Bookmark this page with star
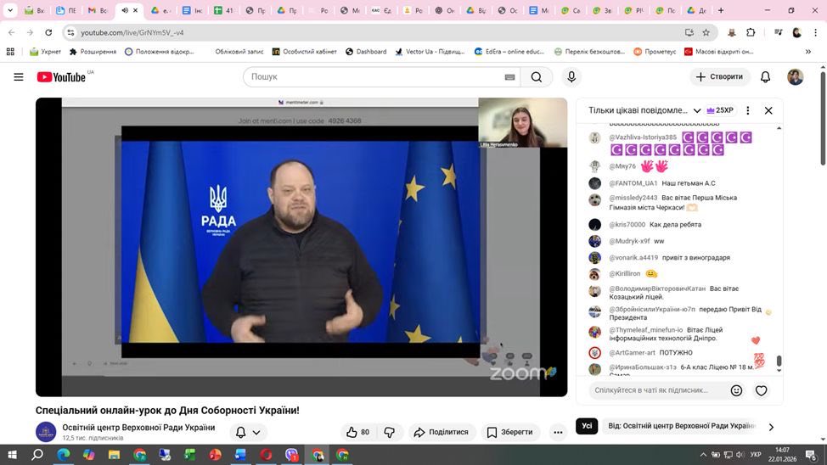Image resolution: width=827 pixels, height=465 pixels. click(x=706, y=33)
